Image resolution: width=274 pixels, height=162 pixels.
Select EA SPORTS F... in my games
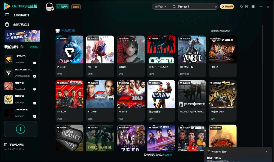(21, 73)
